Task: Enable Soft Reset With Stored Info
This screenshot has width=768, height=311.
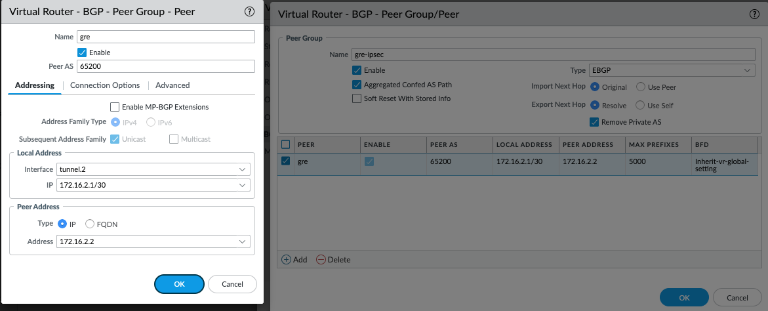Action: (x=357, y=98)
